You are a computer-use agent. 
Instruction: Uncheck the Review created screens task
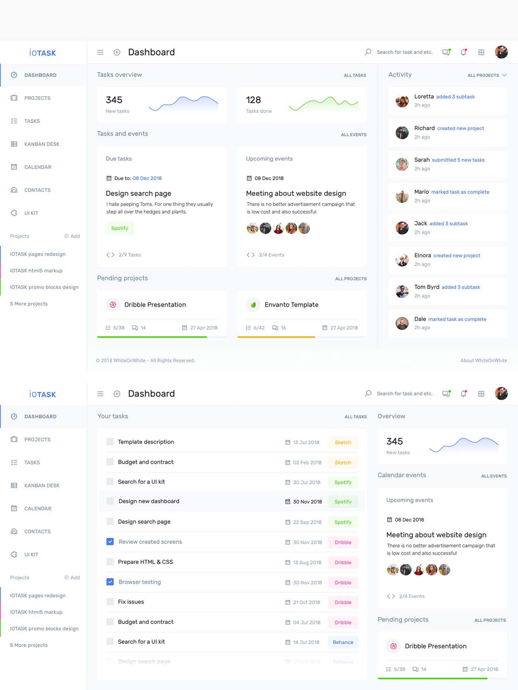pyautogui.click(x=110, y=541)
